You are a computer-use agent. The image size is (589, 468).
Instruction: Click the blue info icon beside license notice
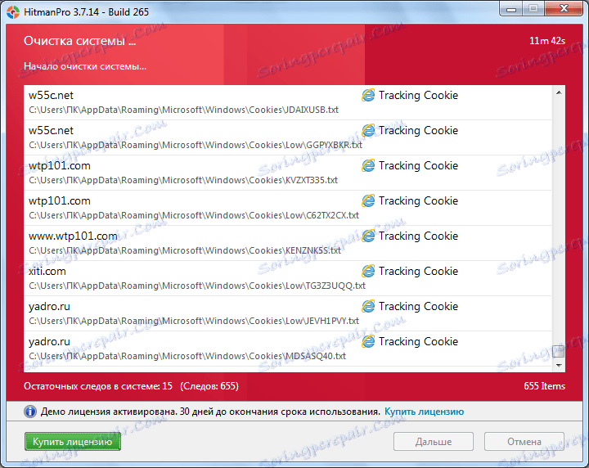tap(30, 412)
